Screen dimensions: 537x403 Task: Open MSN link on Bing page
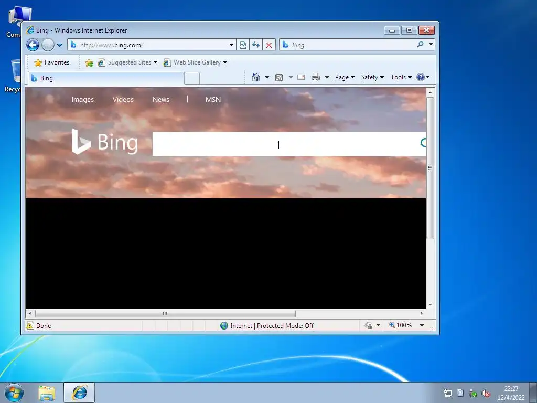213,99
